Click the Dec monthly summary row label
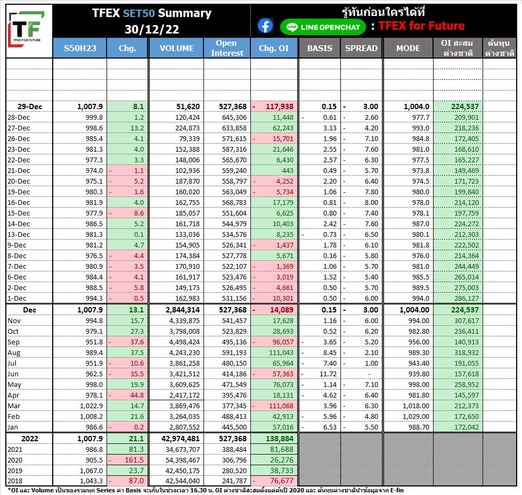The height and width of the screenshot is (495, 522). click(x=30, y=310)
